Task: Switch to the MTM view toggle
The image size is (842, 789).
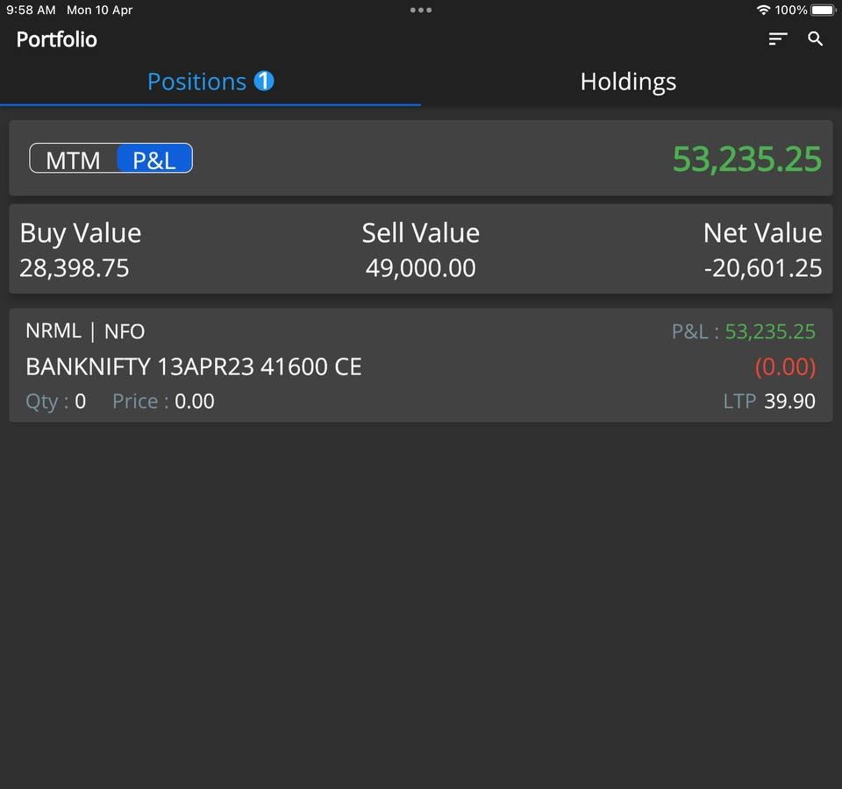Action: pyautogui.click(x=73, y=160)
